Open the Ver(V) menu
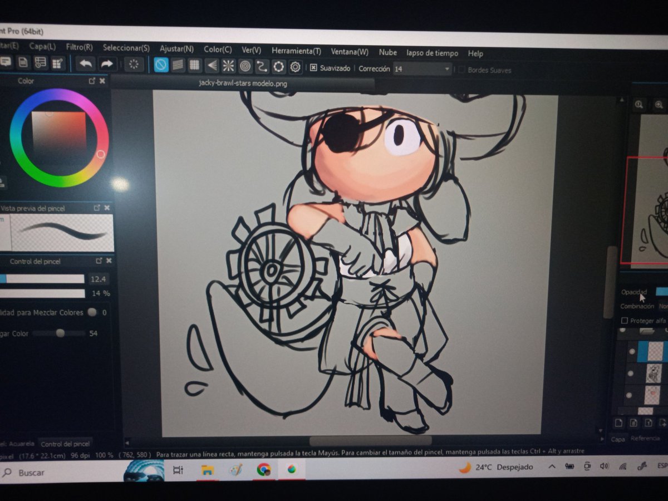668x501 pixels. 251,50
